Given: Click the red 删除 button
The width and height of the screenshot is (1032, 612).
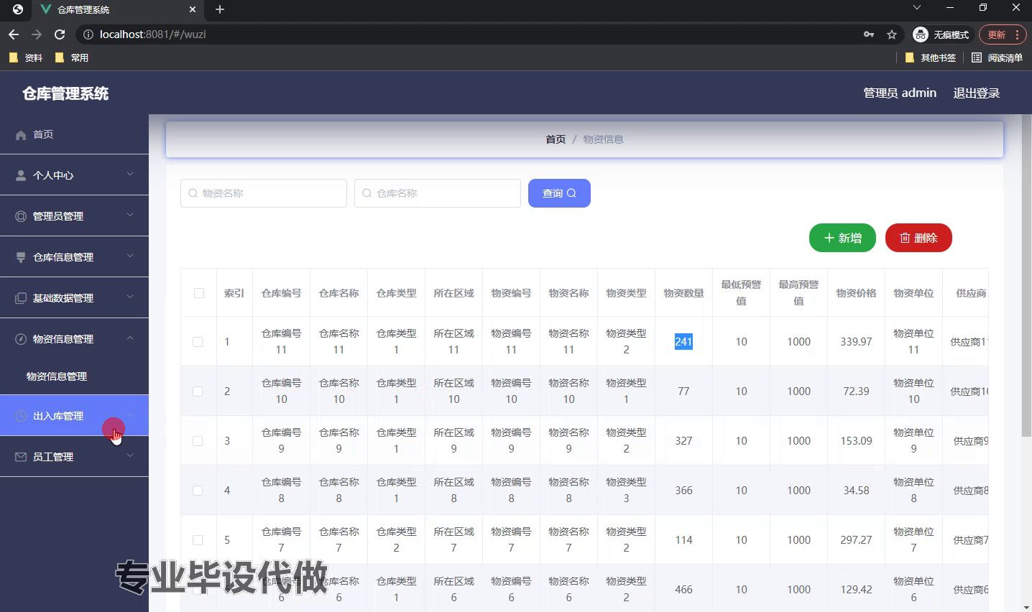Looking at the screenshot, I should (918, 238).
